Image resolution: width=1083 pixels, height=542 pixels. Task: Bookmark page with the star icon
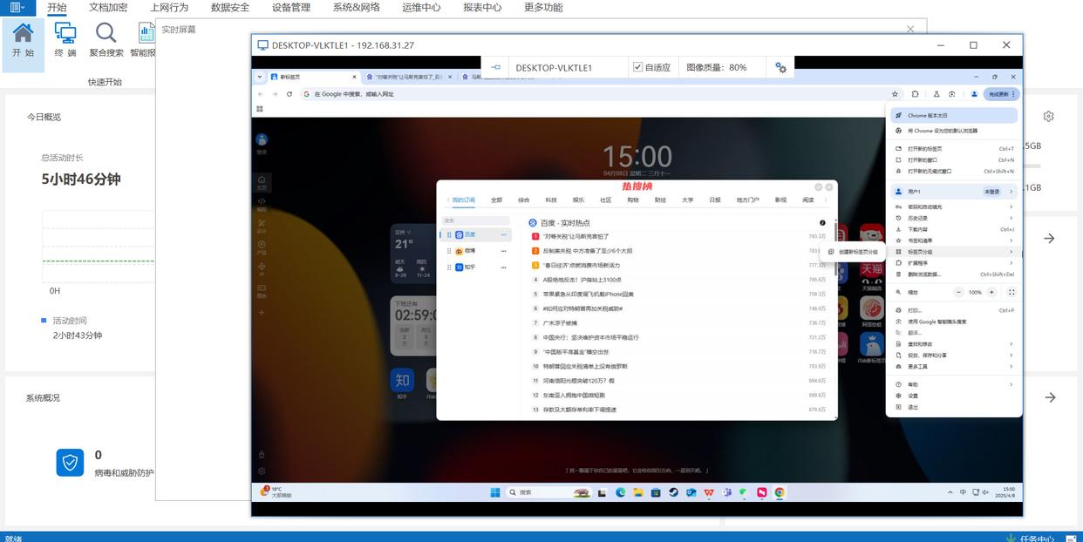(x=895, y=93)
